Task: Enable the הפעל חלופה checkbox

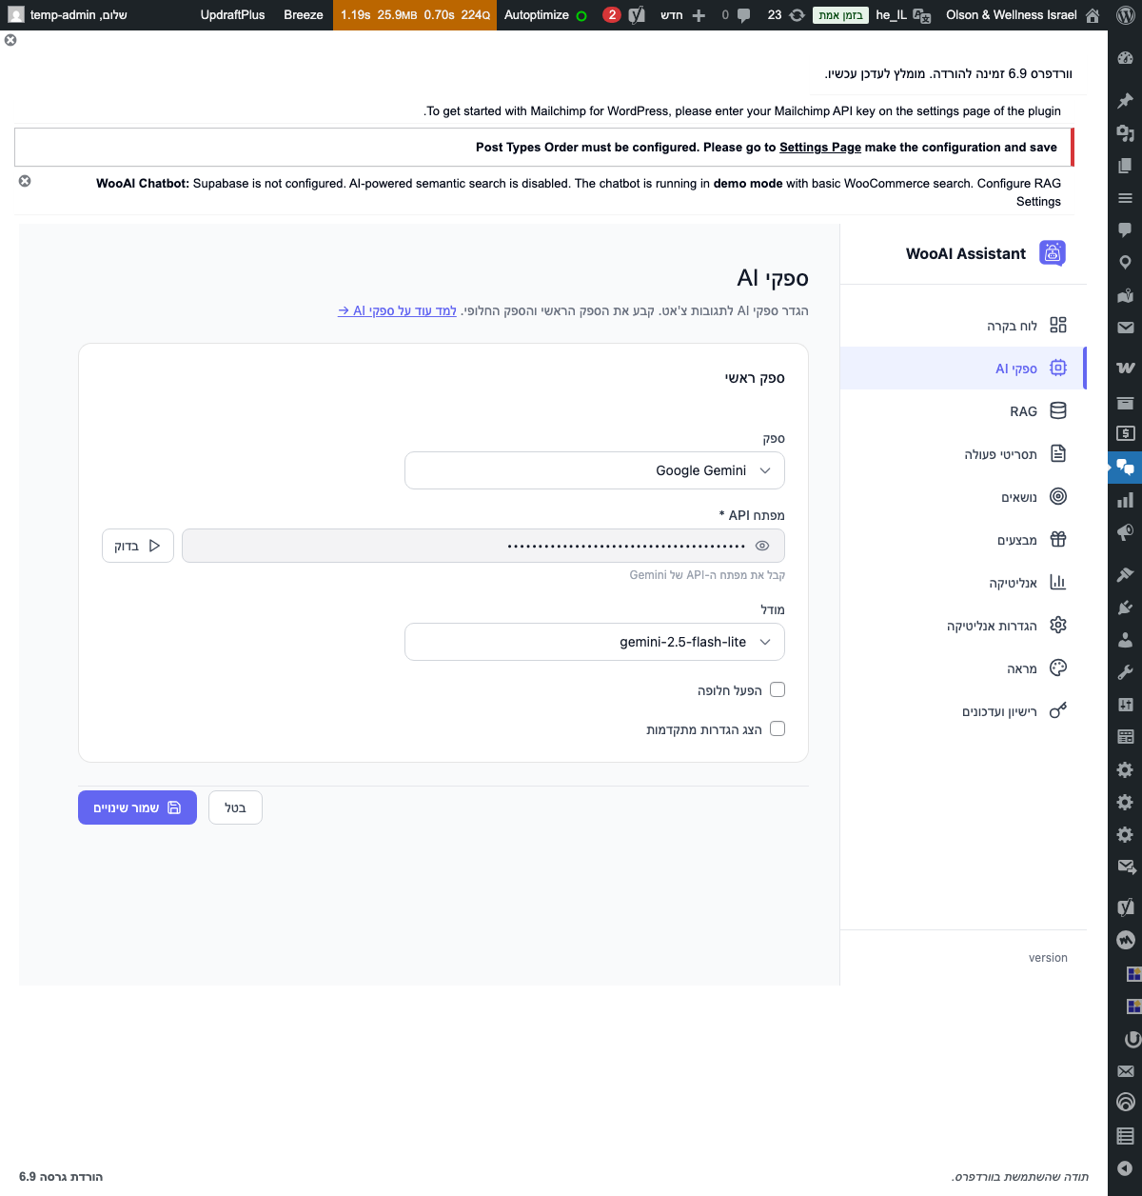Action: pyautogui.click(x=778, y=689)
